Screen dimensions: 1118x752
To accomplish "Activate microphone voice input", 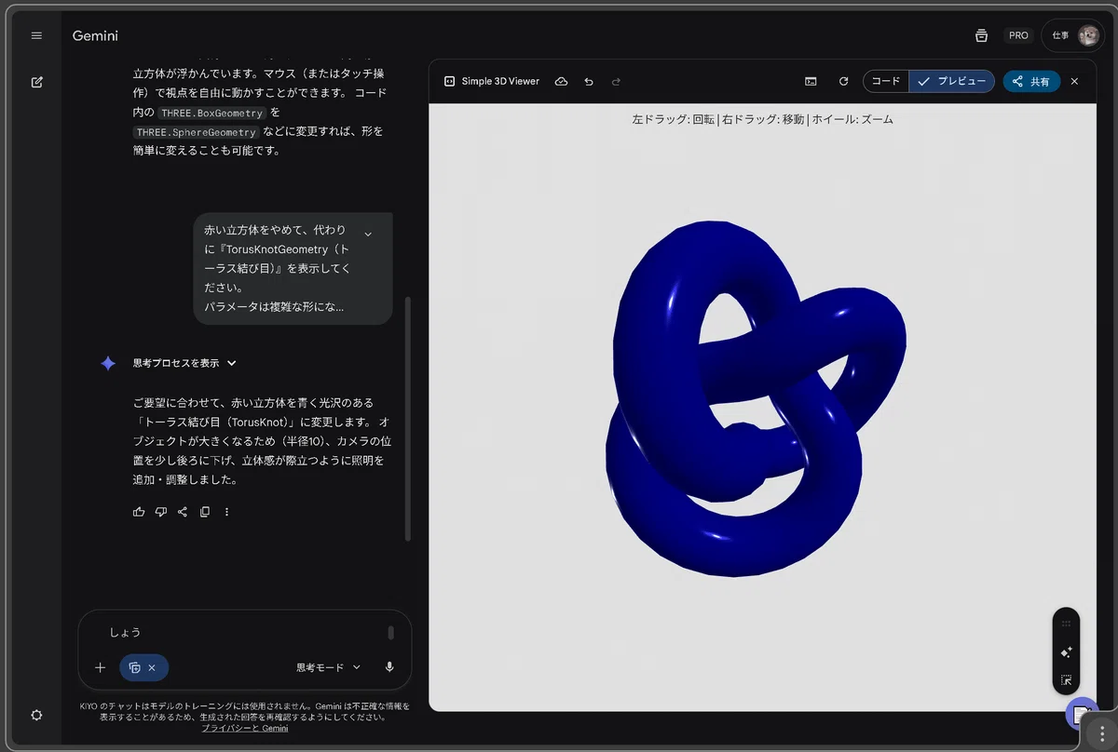I will point(389,667).
